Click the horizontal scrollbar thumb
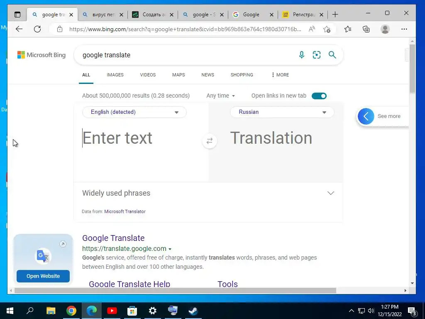Screen dimensions: 425x319 tap(175, 290)
